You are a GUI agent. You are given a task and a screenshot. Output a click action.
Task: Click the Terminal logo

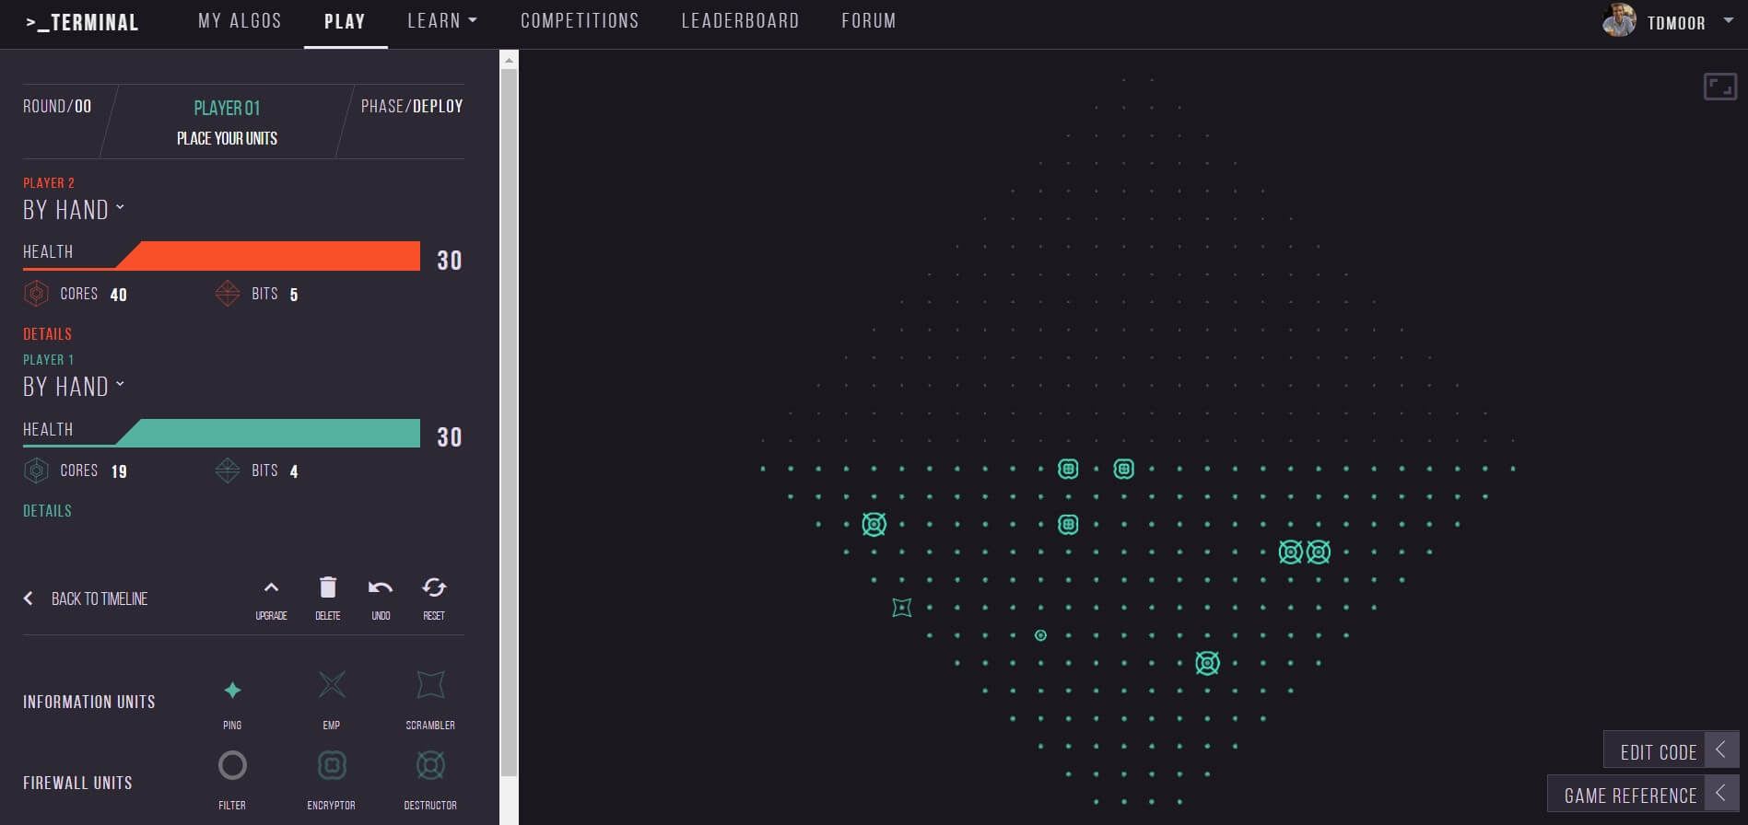click(x=82, y=22)
